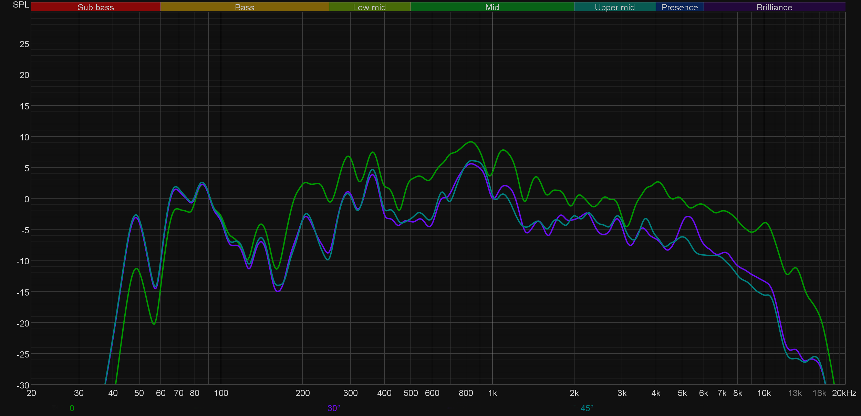The height and width of the screenshot is (416, 861).
Task: Select the Mid band header
Action: click(492, 7)
